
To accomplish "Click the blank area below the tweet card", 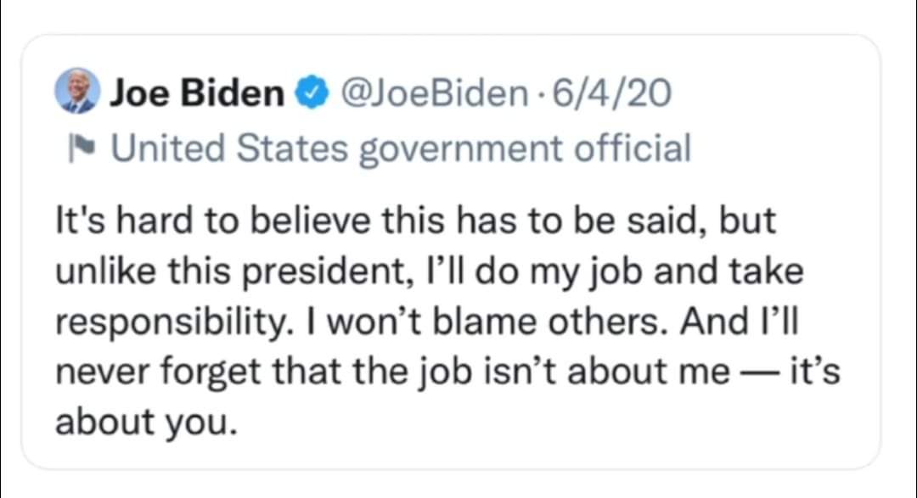I will [458, 485].
